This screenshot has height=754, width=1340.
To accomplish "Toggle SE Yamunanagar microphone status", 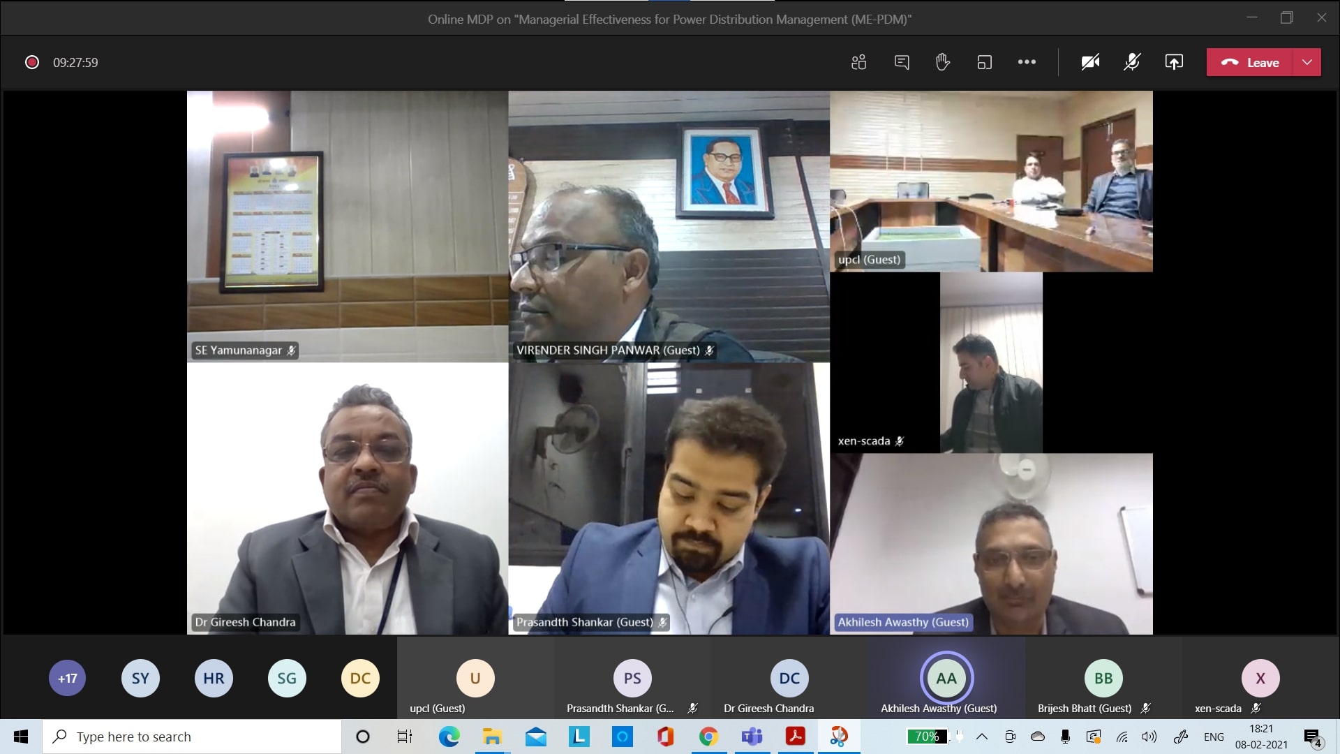I will 292,350.
